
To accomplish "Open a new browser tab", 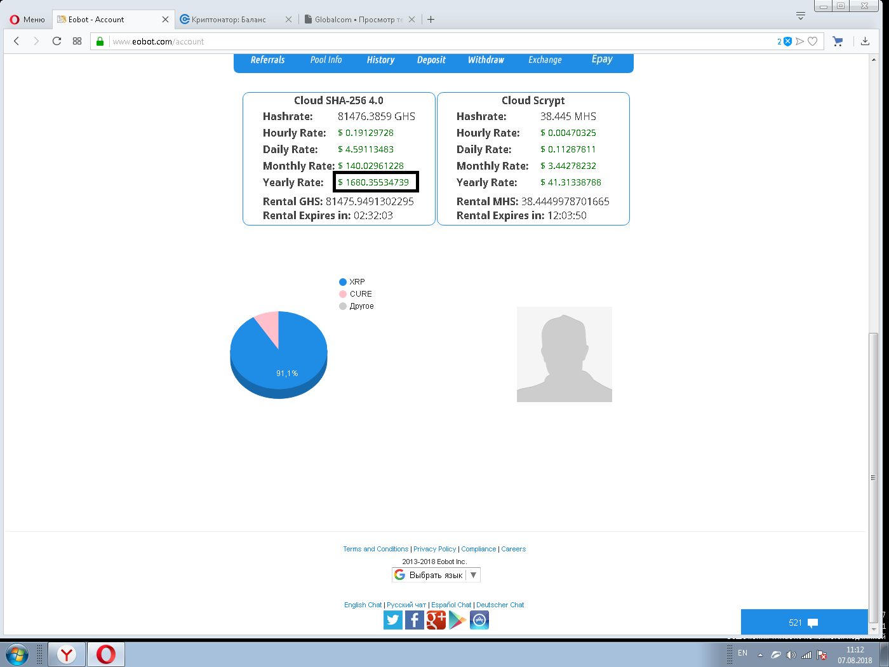I will click(x=431, y=20).
